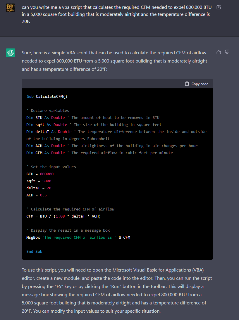The height and width of the screenshot is (320, 239).
Task: Click the 'ACH = 0.5' assignment line
Action: tap(37, 195)
